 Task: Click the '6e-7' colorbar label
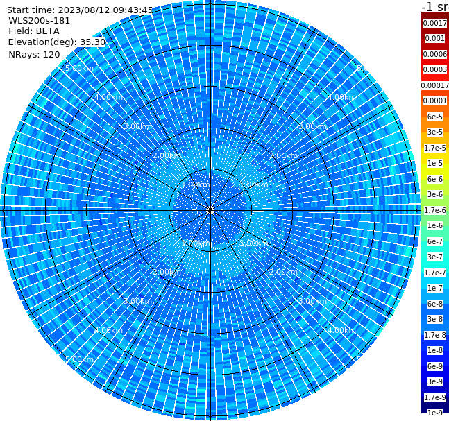[x=435, y=241]
